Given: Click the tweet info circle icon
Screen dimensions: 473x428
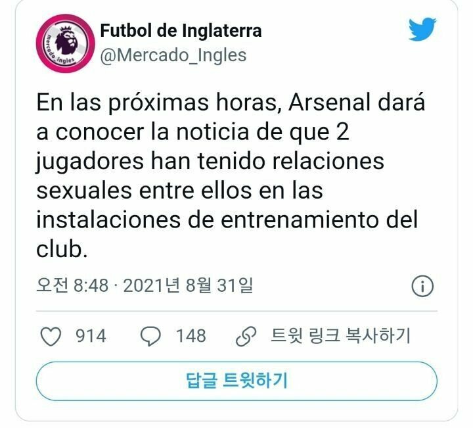Looking at the screenshot, I should pyautogui.click(x=422, y=285).
